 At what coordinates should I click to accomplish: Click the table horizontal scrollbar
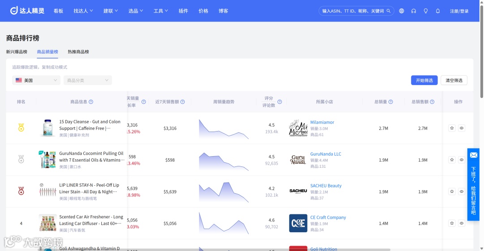(x=214, y=250)
